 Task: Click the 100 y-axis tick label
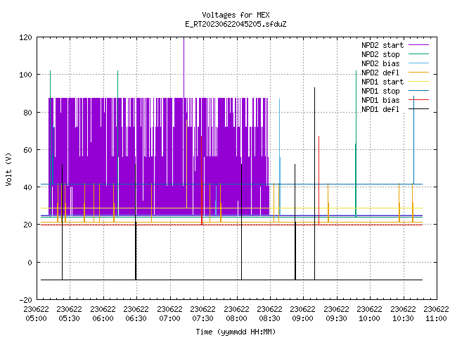click(x=25, y=75)
